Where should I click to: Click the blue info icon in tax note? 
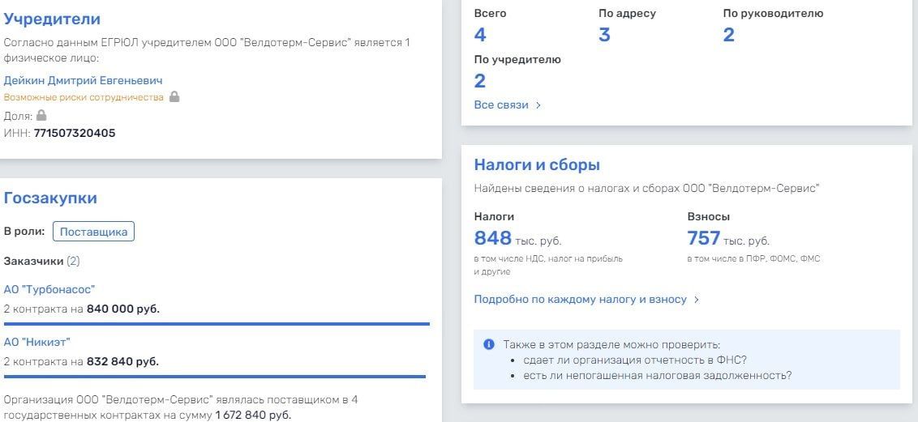489,344
